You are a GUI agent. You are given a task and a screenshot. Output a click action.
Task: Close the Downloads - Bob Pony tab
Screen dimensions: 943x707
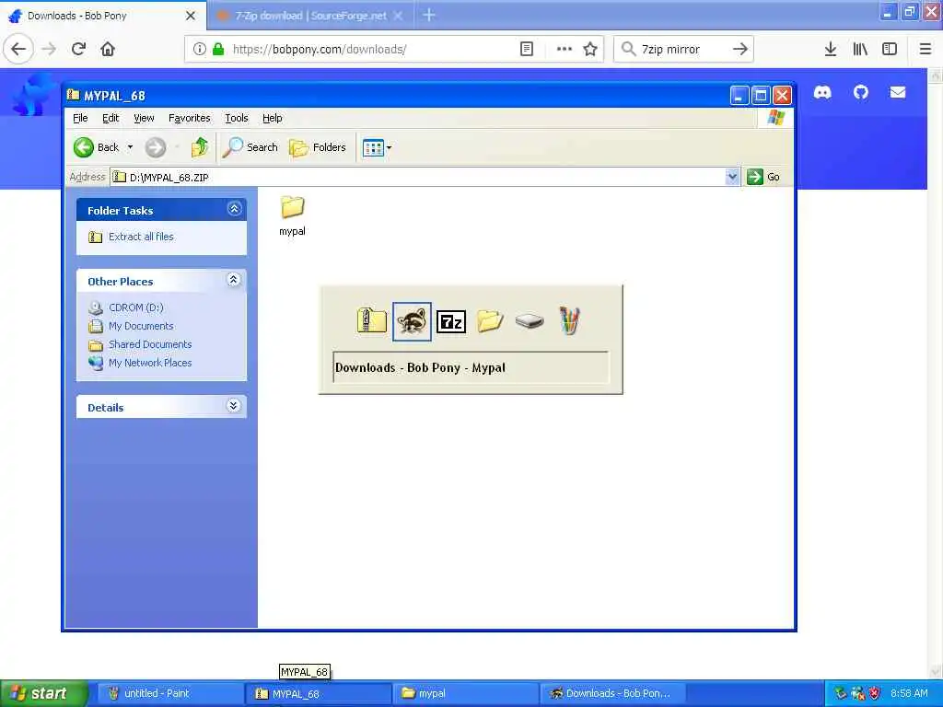point(191,16)
